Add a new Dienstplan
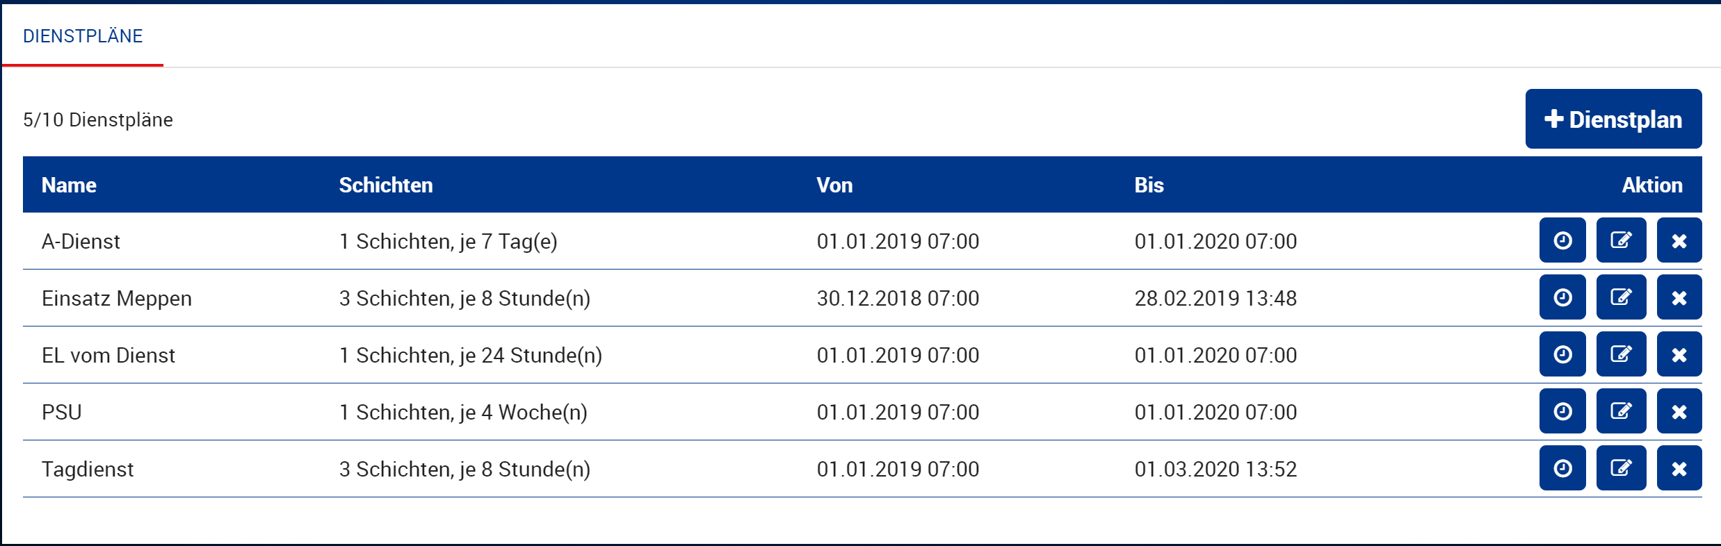Screen dimensions: 1721x546 1613,119
